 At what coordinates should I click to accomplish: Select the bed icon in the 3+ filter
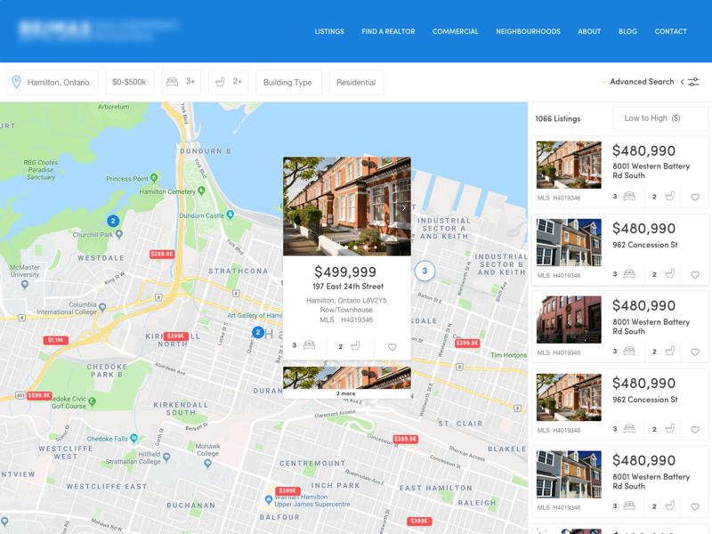pyautogui.click(x=172, y=81)
